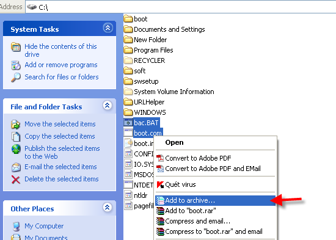This screenshot has height=240, width=336.
Task: Open My Computer under Other Places
Action: click(x=44, y=226)
